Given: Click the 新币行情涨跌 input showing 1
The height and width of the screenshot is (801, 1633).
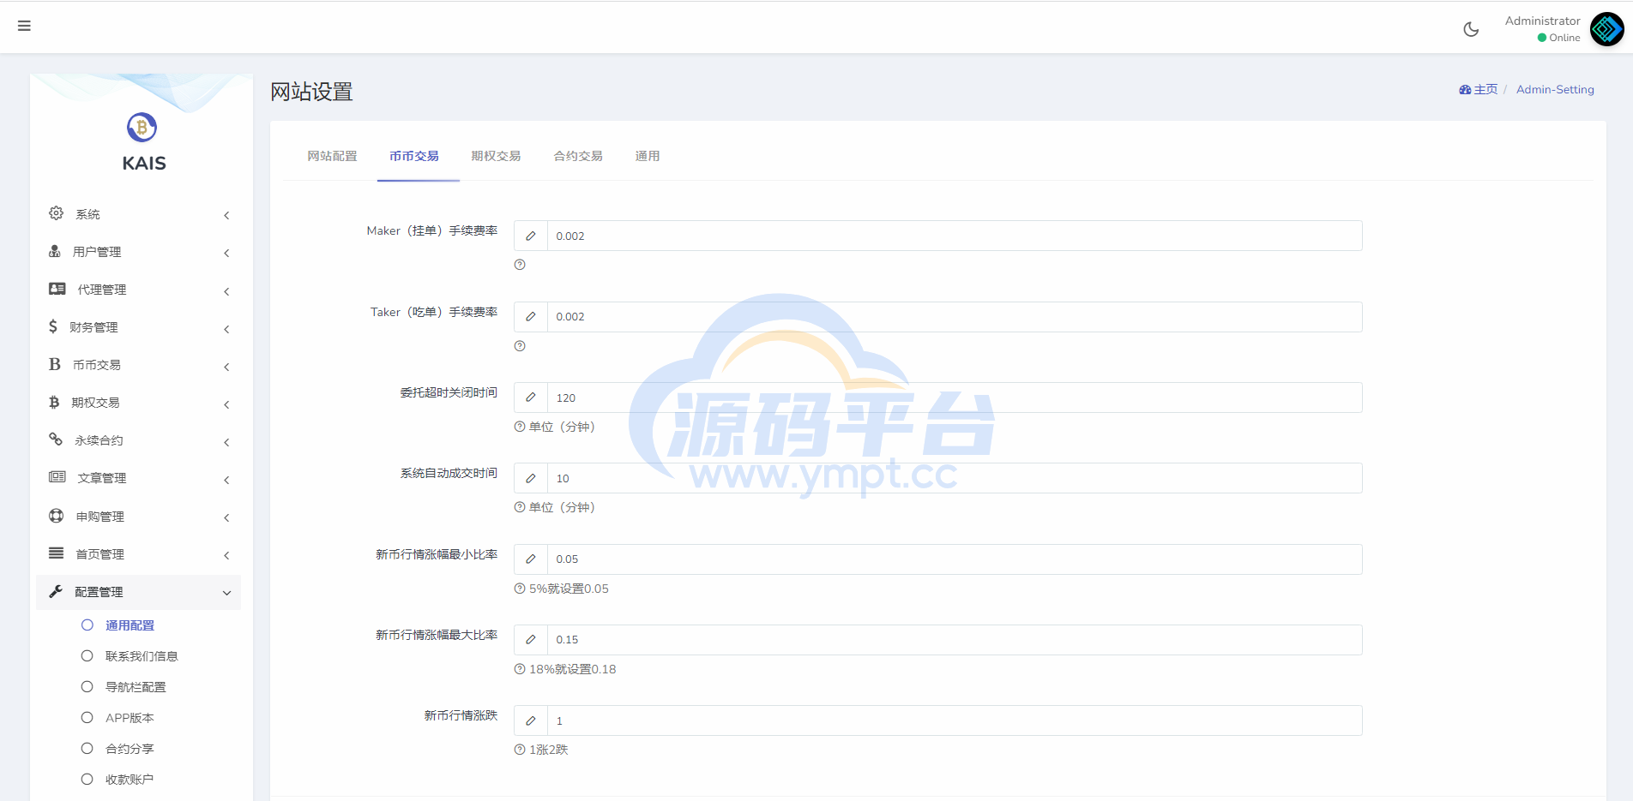Looking at the screenshot, I should 955,720.
